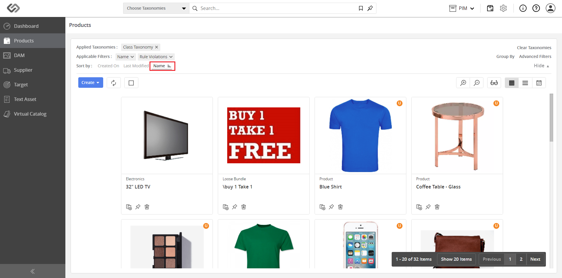Pin the Blue Shirt product

click(331, 207)
